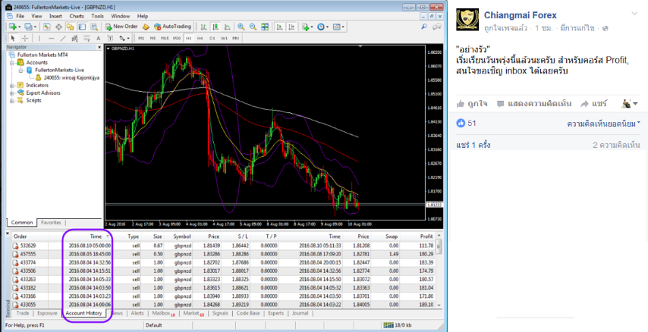Set timeframe to H4

[200, 39]
